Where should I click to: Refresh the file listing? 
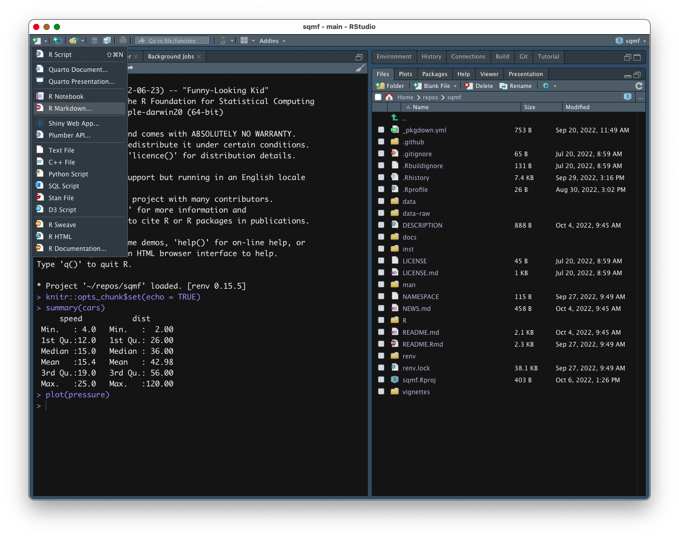(x=639, y=86)
